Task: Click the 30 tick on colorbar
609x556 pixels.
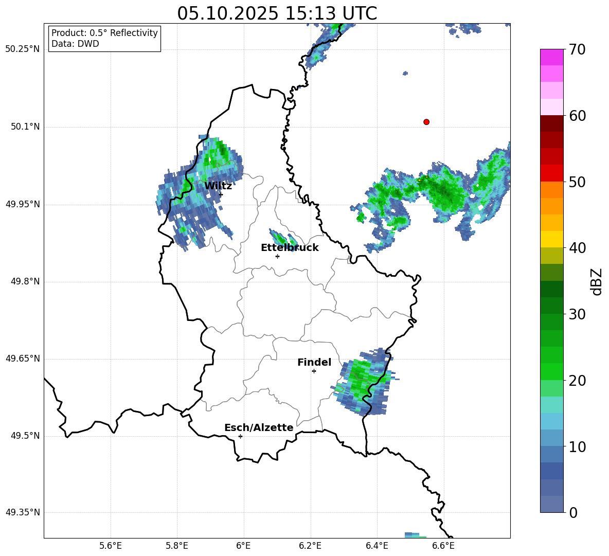Action: tap(577, 314)
